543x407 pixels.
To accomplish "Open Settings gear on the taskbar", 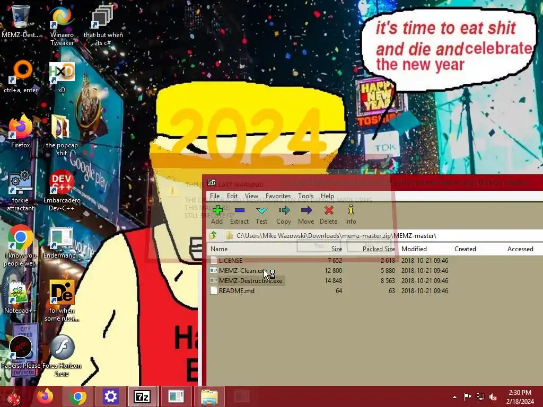I will 110,396.
